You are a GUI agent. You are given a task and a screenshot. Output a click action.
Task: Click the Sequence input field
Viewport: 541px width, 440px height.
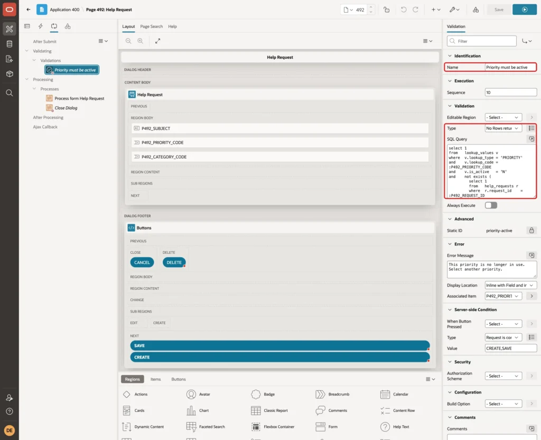click(511, 93)
